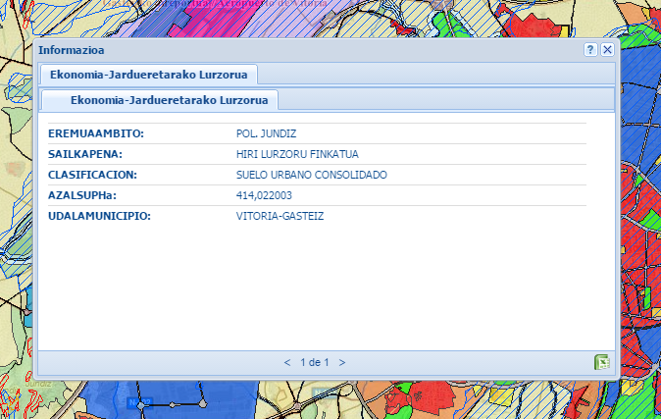Select the EREMUAAMBITO field label
The width and height of the screenshot is (661, 419).
coord(96,133)
